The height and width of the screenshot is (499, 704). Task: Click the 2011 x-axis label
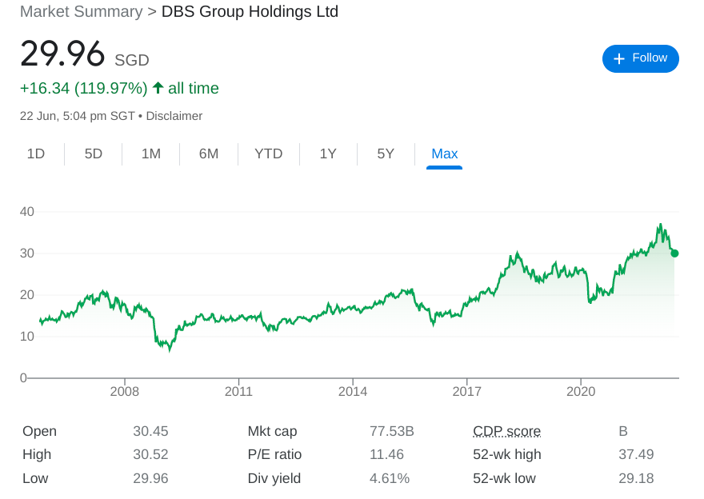[x=238, y=392]
